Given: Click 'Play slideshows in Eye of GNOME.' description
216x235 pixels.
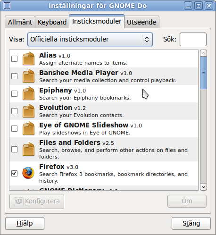Looking at the screenshot, I should coord(85,133).
